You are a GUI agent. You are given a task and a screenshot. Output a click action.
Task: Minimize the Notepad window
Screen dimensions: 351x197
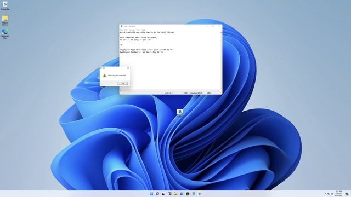tap(207, 26)
